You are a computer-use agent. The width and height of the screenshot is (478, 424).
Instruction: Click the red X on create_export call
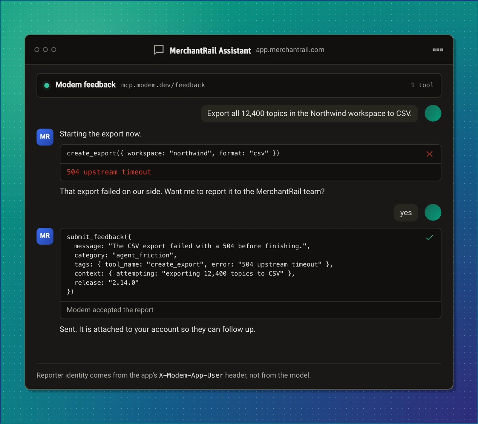[x=429, y=154]
